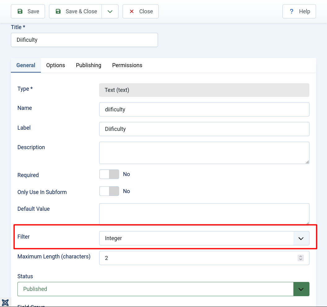Click the disk icon on Save & Close

click(58, 11)
